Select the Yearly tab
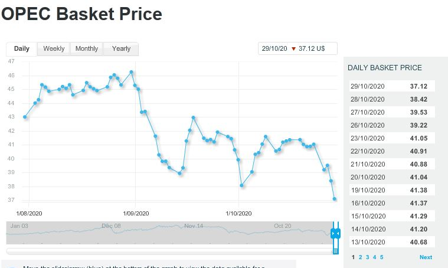 tap(121, 48)
